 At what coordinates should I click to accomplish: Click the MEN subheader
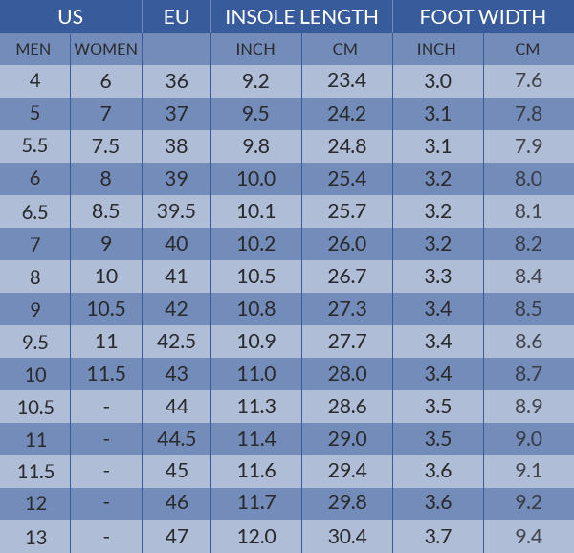34,49
